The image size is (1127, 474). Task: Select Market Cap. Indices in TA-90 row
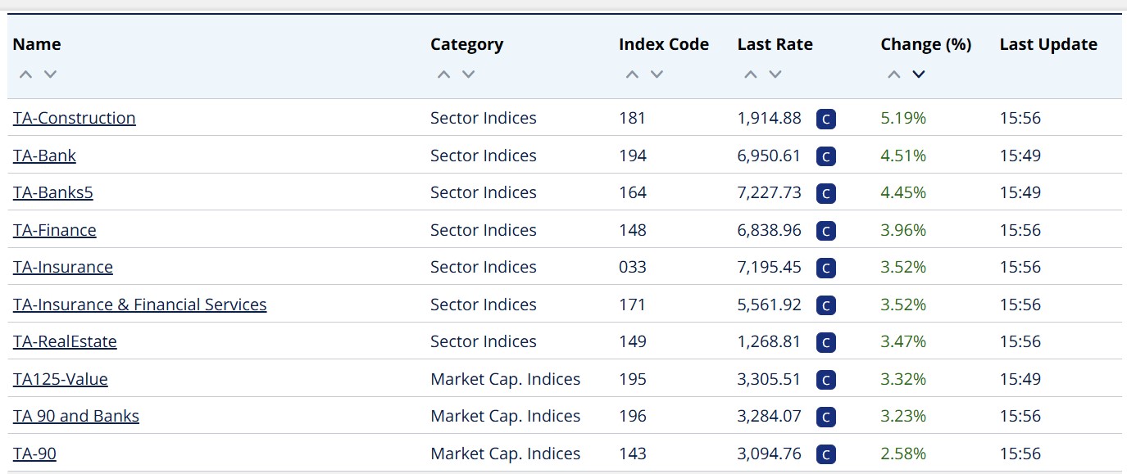tap(506, 454)
